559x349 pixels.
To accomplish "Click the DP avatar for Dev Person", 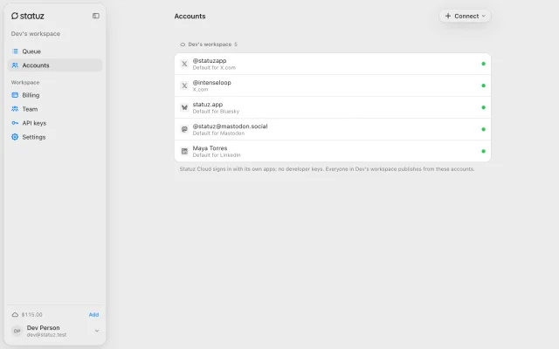I will (17, 331).
